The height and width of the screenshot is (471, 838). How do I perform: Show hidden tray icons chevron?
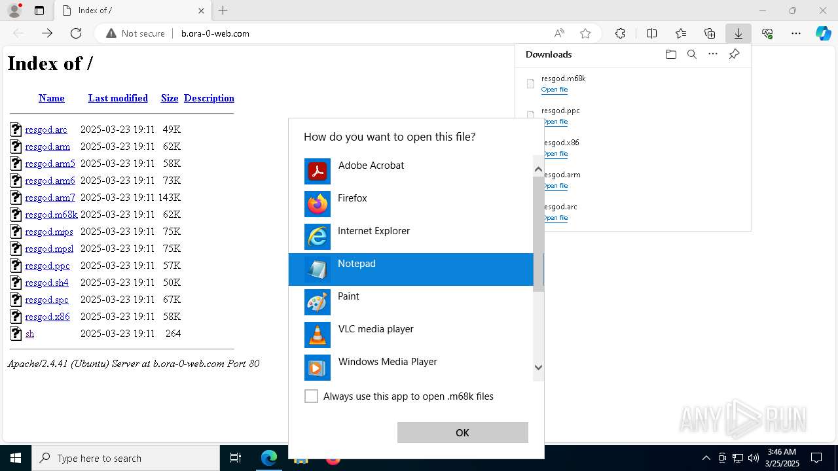(706, 458)
